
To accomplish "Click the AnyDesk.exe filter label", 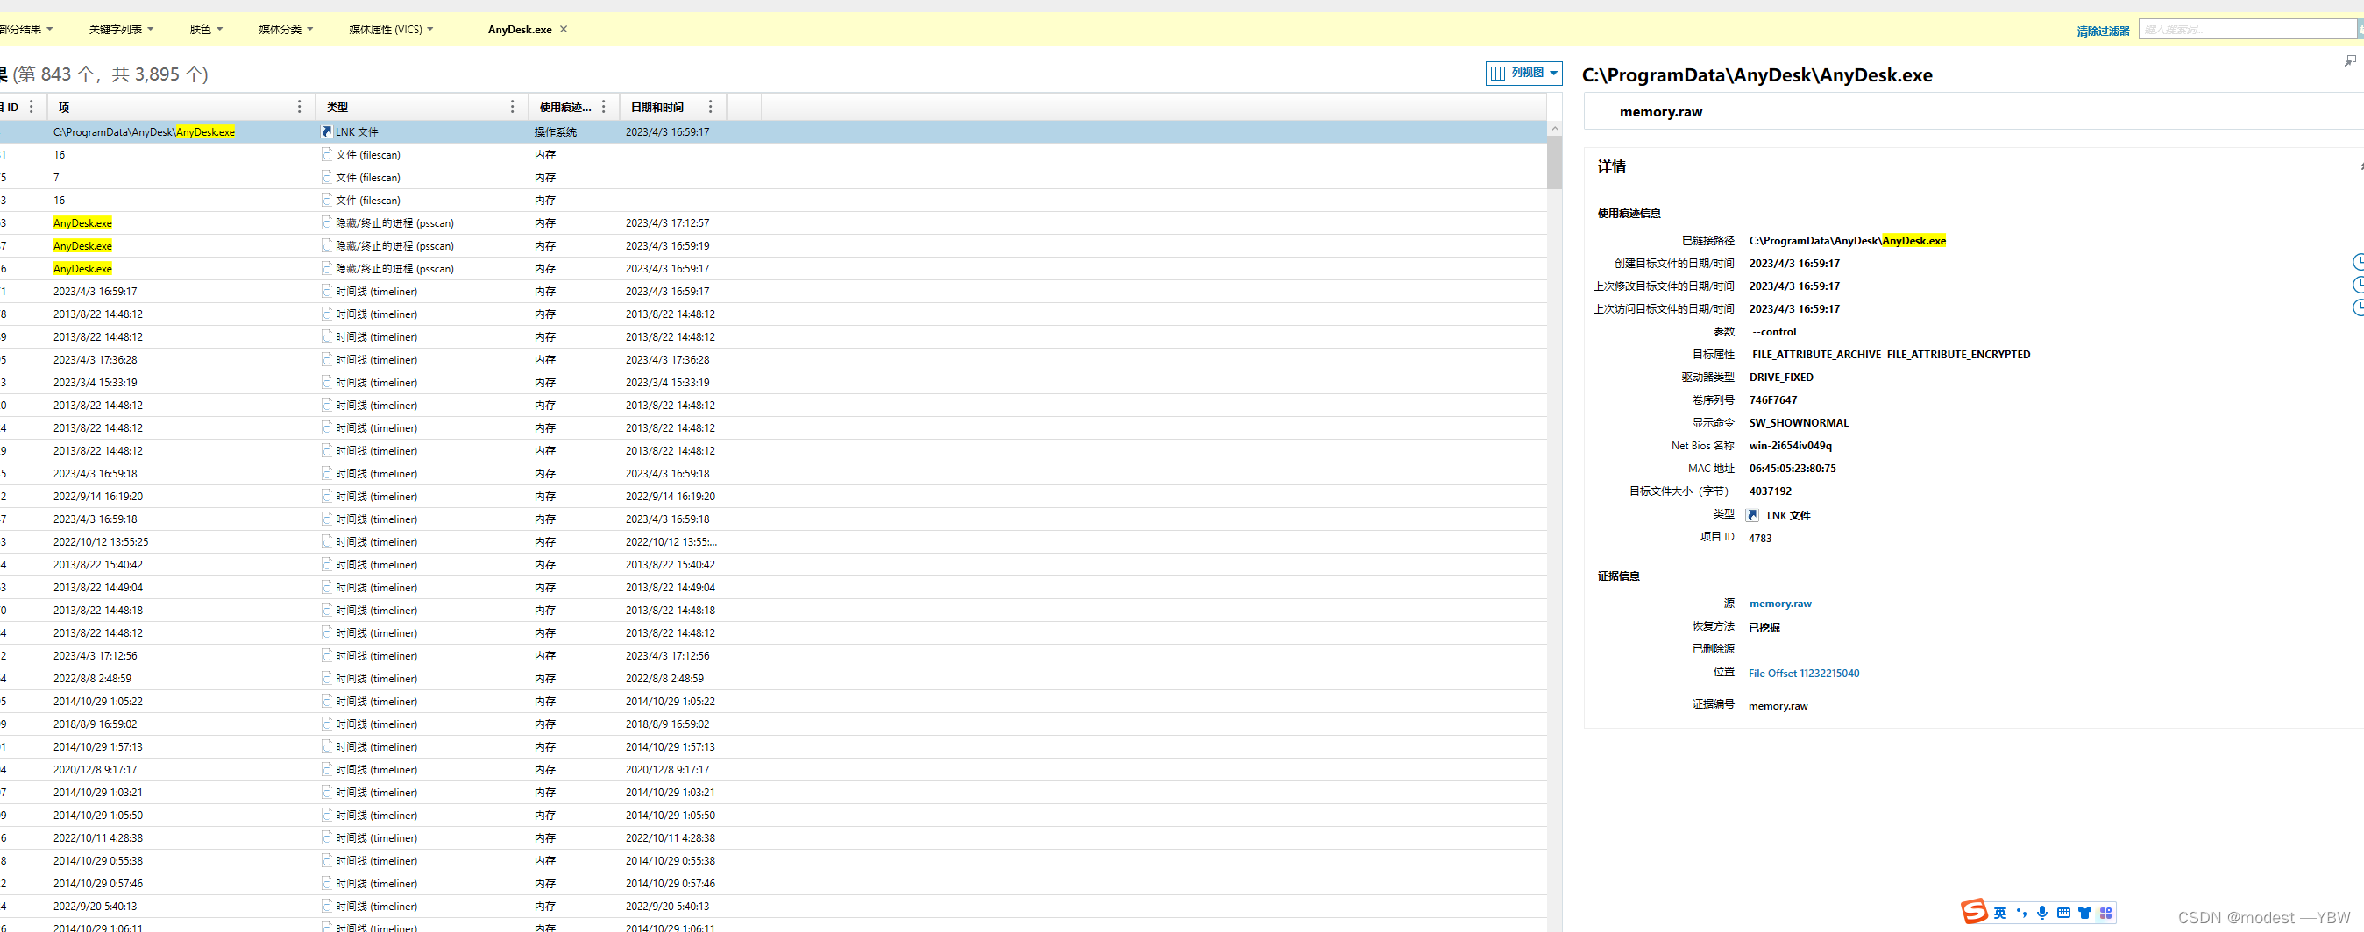I will pos(520,30).
